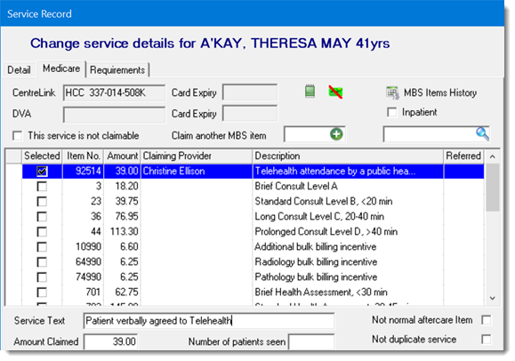The width and height of the screenshot is (515, 361).
Task: Click CentreLink Card Expiry field
Action: click(250, 92)
